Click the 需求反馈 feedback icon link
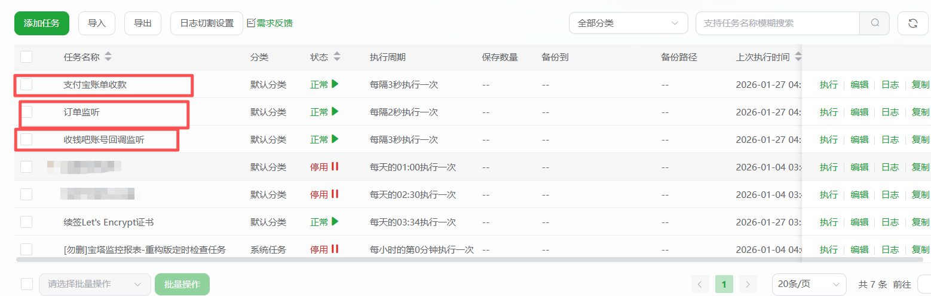 tap(270, 23)
